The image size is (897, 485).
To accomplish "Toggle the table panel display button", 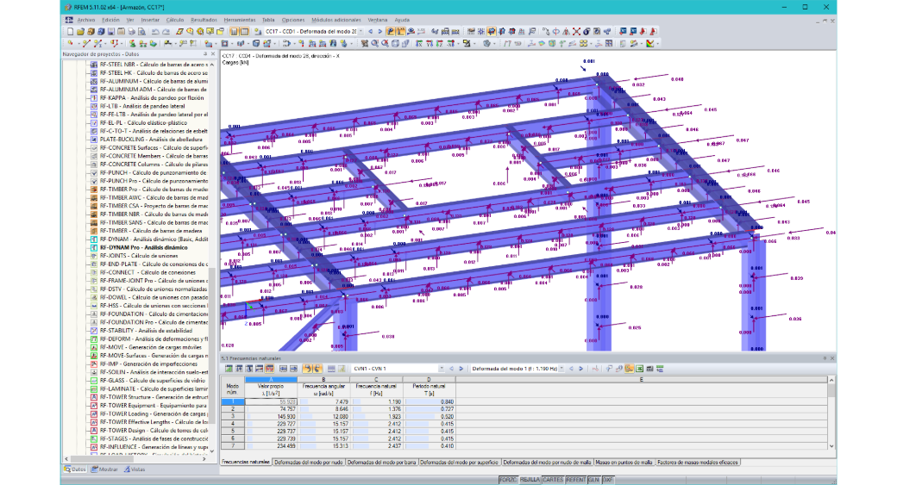I will click(244, 31).
